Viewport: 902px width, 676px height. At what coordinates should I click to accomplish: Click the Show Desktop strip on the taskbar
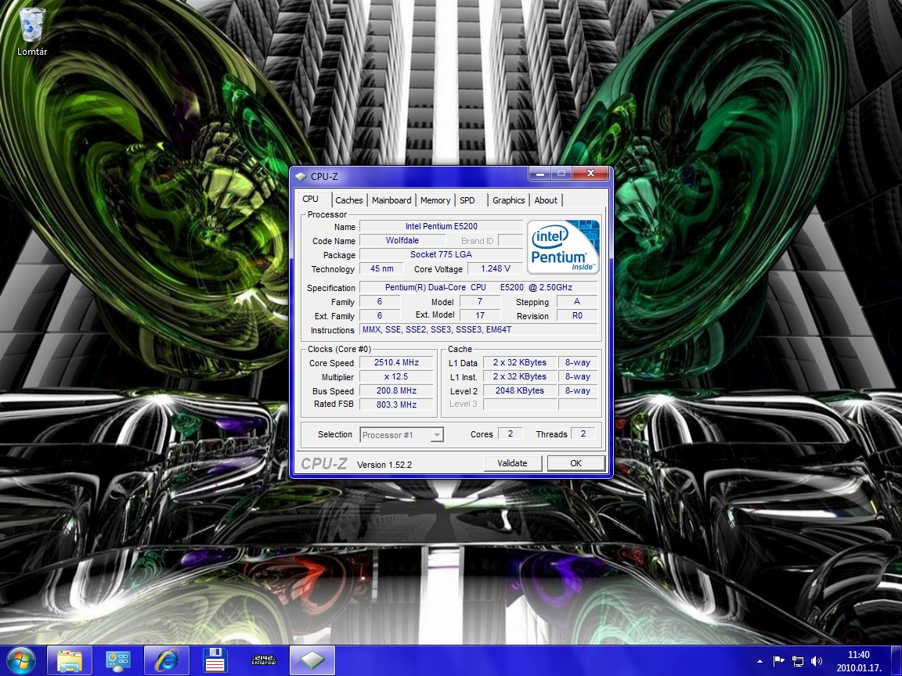tap(897, 661)
